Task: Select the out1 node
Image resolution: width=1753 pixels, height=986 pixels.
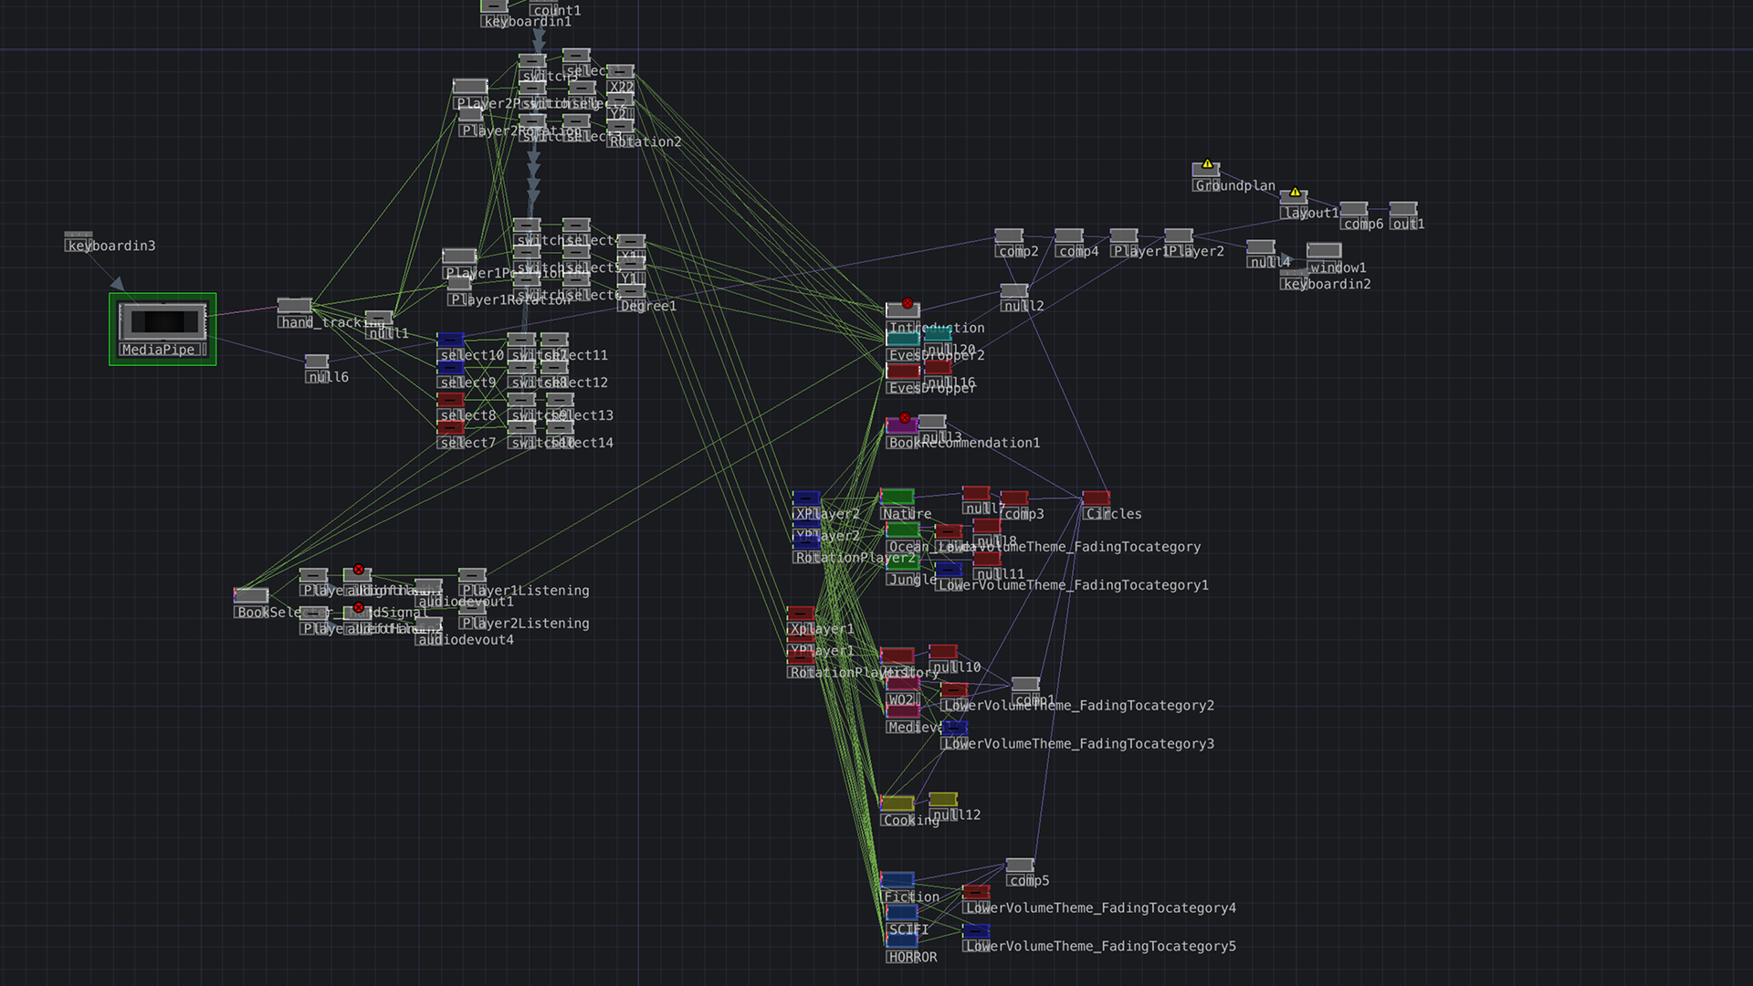Action: (x=1402, y=209)
